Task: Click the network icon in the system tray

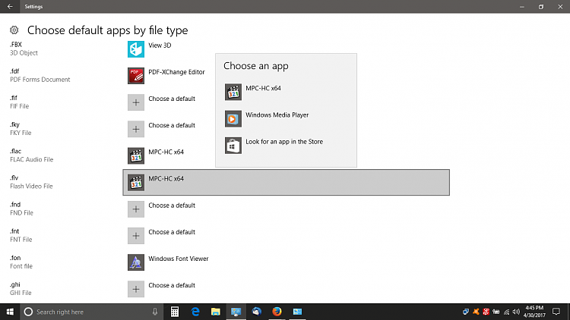Action: coord(506,312)
